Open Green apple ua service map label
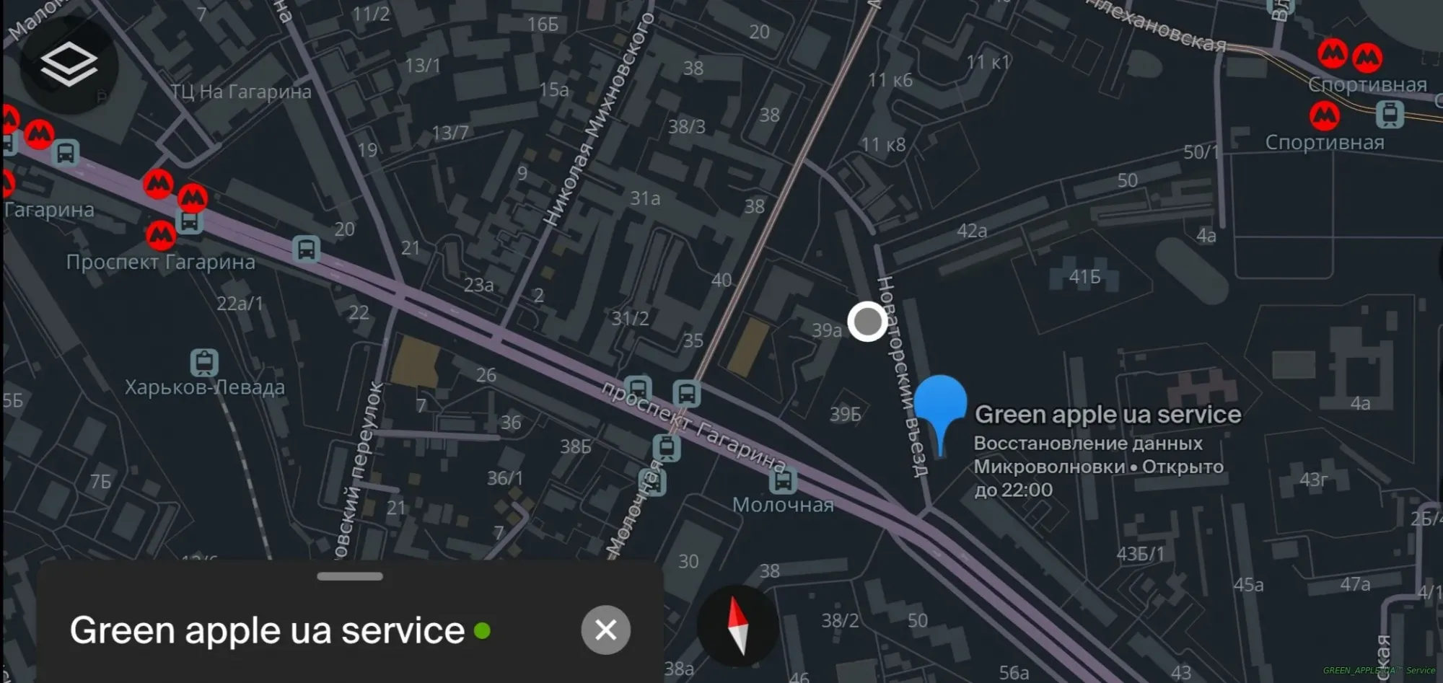This screenshot has height=683, width=1443. point(1108,415)
